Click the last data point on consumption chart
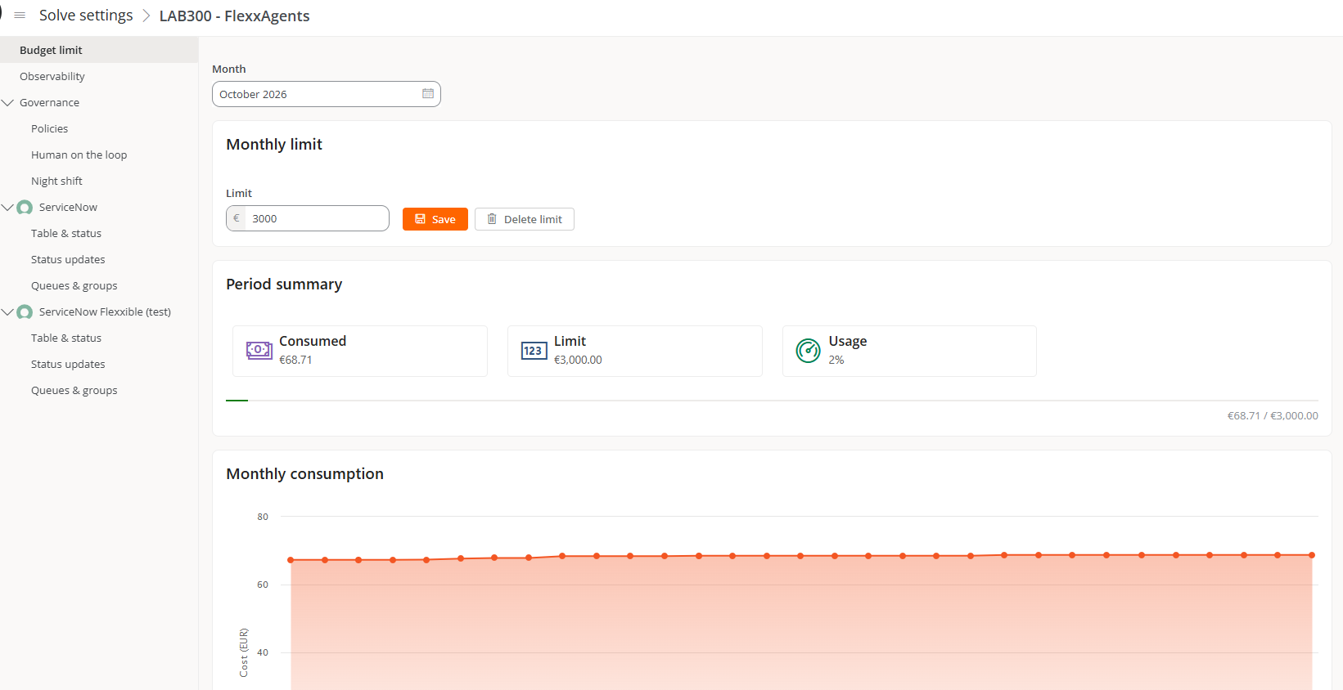The height and width of the screenshot is (690, 1343). (x=1312, y=555)
